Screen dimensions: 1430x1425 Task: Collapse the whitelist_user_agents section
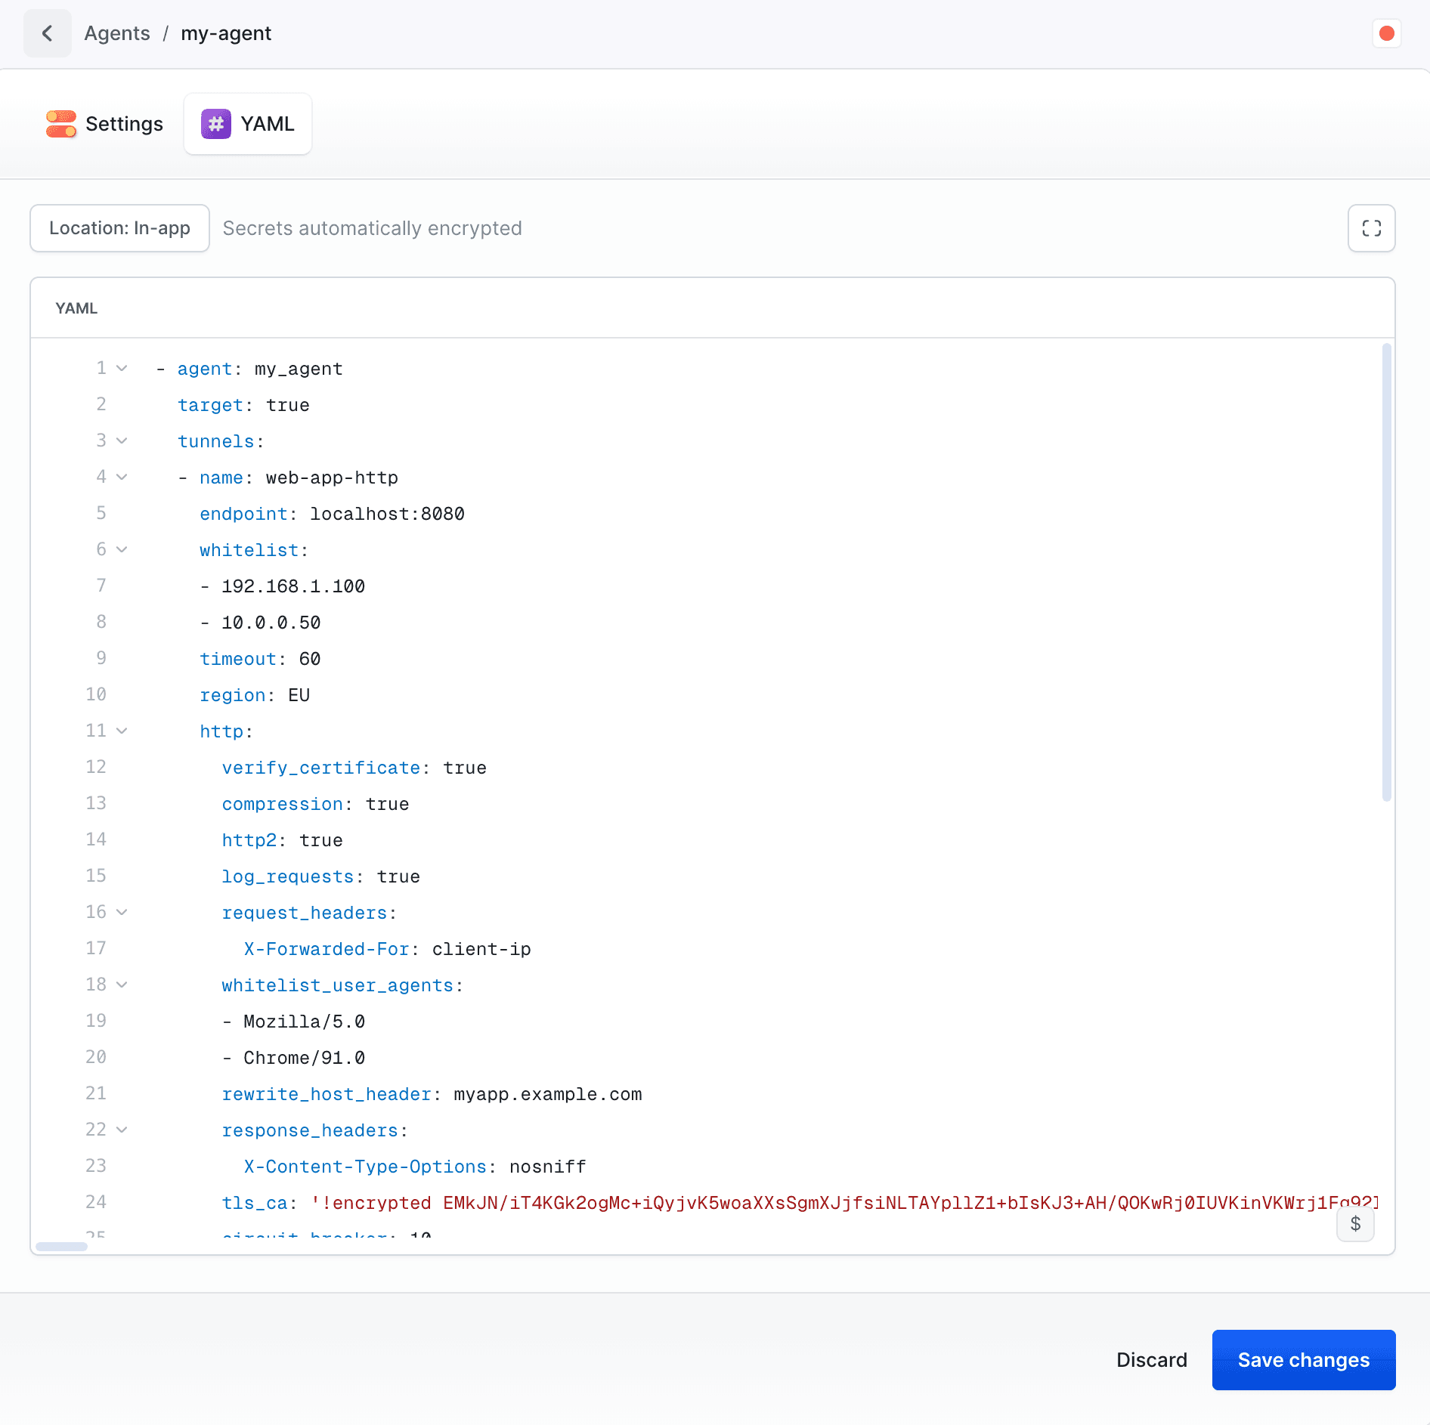[122, 985]
